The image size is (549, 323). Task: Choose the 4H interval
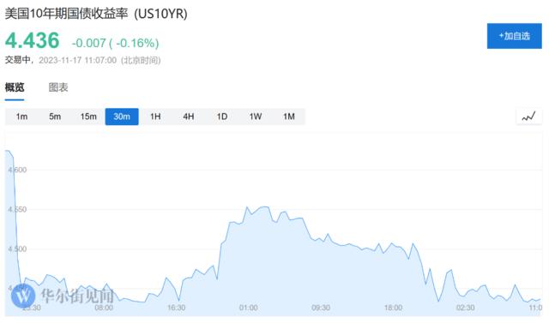point(189,117)
